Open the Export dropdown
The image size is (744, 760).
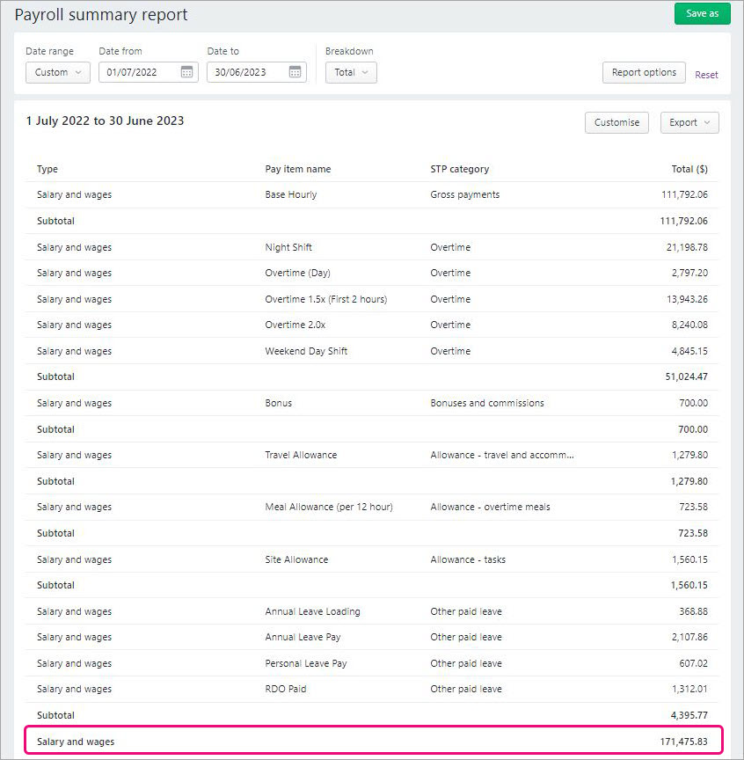coord(689,122)
